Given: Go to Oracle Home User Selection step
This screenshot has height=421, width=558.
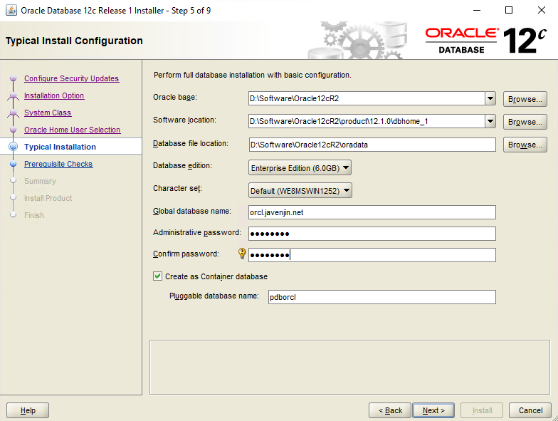Looking at the screenshot, I should coord(73,130).
